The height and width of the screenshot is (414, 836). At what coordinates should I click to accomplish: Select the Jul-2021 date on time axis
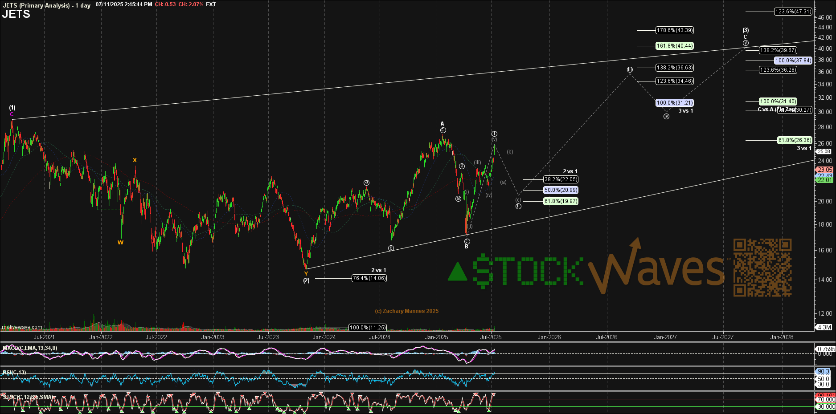[44, 337]
